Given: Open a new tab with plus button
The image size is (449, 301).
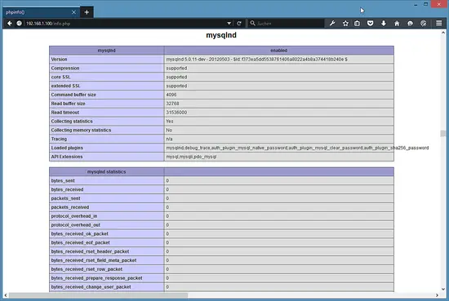Looking at the screenshot, I should 87,12.
